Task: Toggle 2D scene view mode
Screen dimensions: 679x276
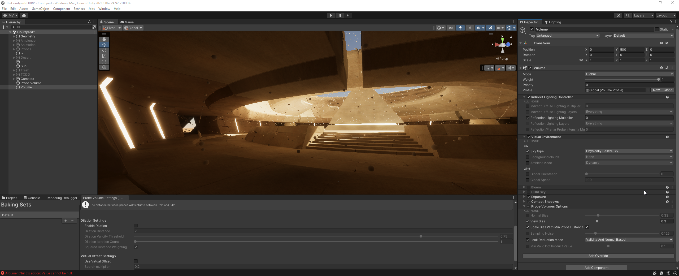Action: point(451,28)
